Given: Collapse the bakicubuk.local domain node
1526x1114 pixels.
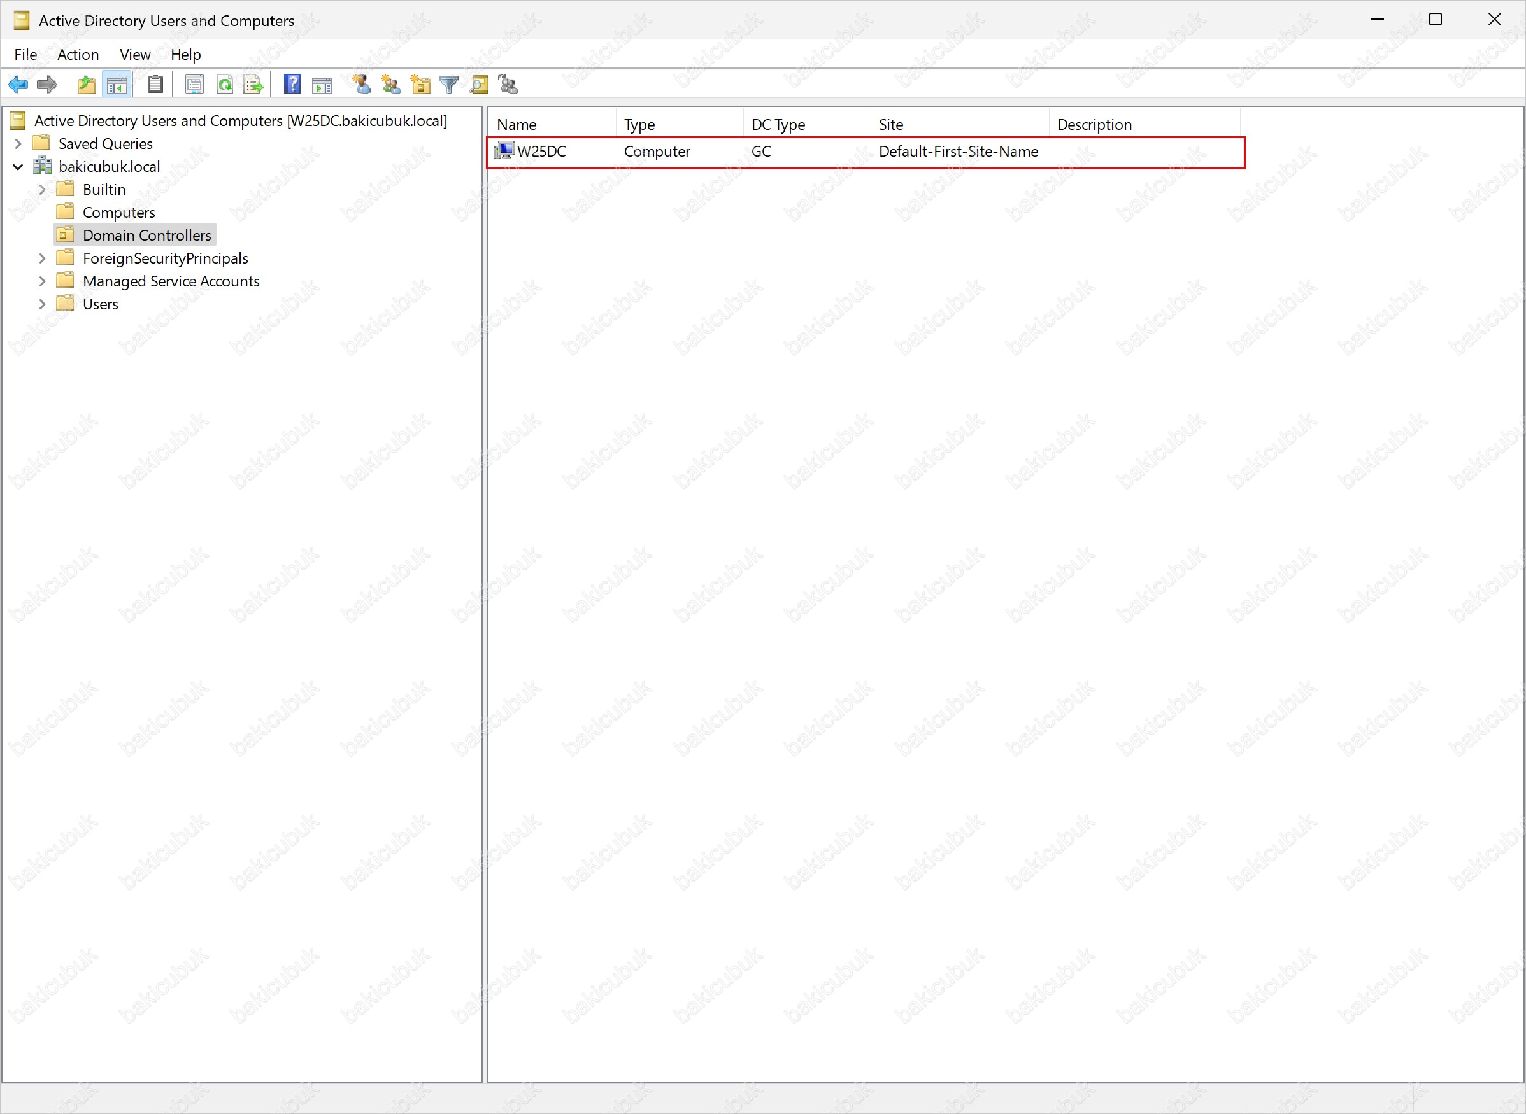Looking at the screenshot, I should click(x=18, y=167).
